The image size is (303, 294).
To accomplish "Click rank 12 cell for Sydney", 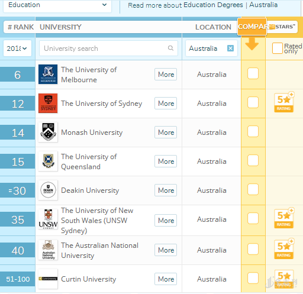I will tap(17, 104).
